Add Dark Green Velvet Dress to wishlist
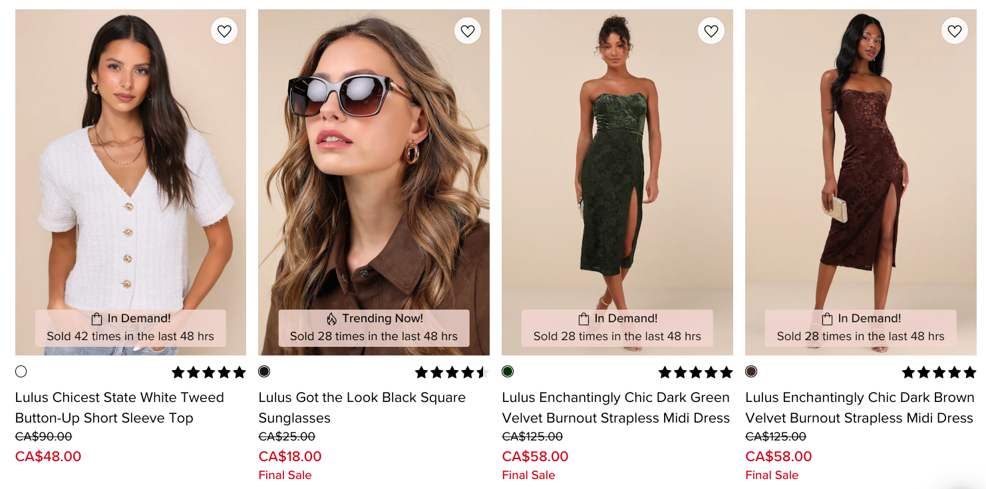Viewport: 986px width, 489px height. point(711,31)
